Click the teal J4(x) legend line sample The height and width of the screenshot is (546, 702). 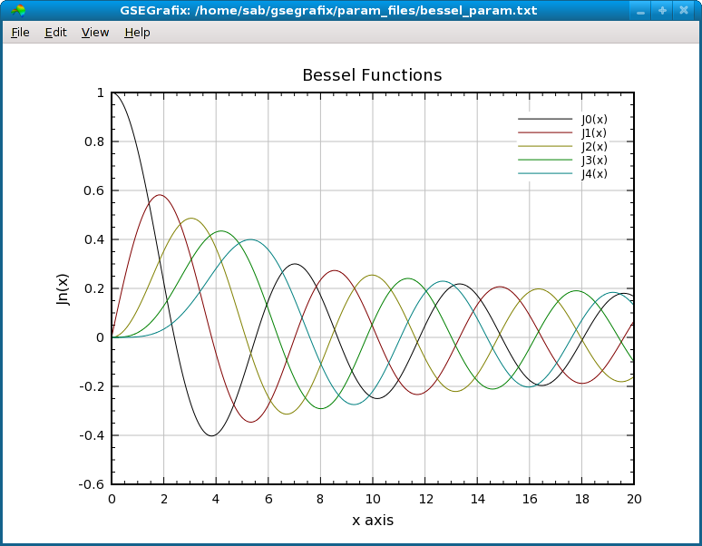[545, 173]
